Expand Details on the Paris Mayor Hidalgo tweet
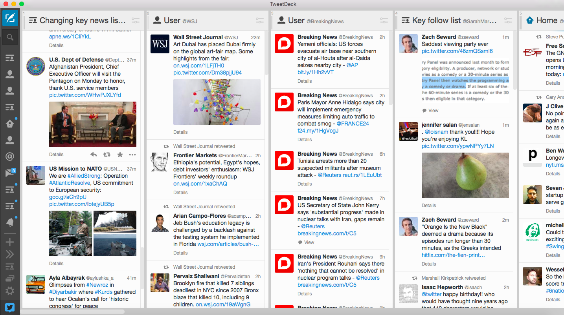The height and width of the screenshot is (315, 564). 305,140
